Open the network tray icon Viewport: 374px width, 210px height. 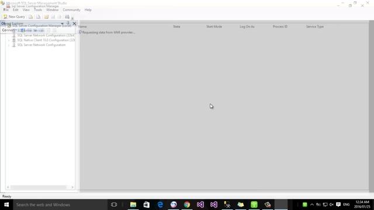325,205
